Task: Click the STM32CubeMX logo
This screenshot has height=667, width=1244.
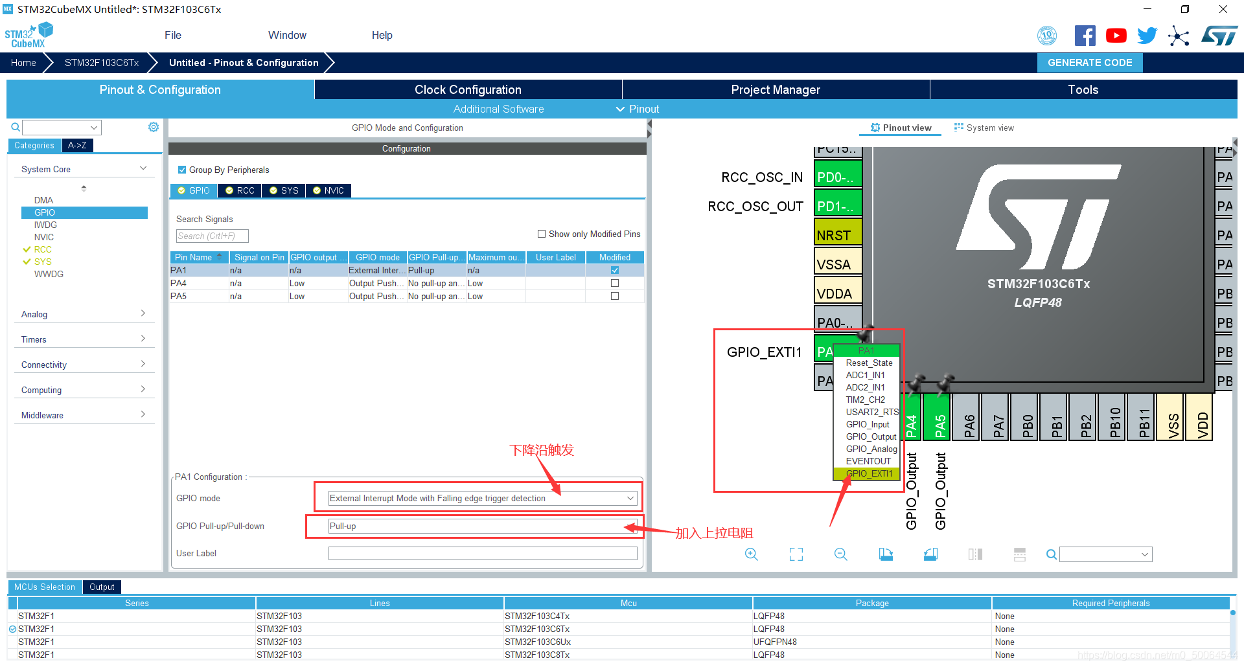Action: tap(29, 36)
